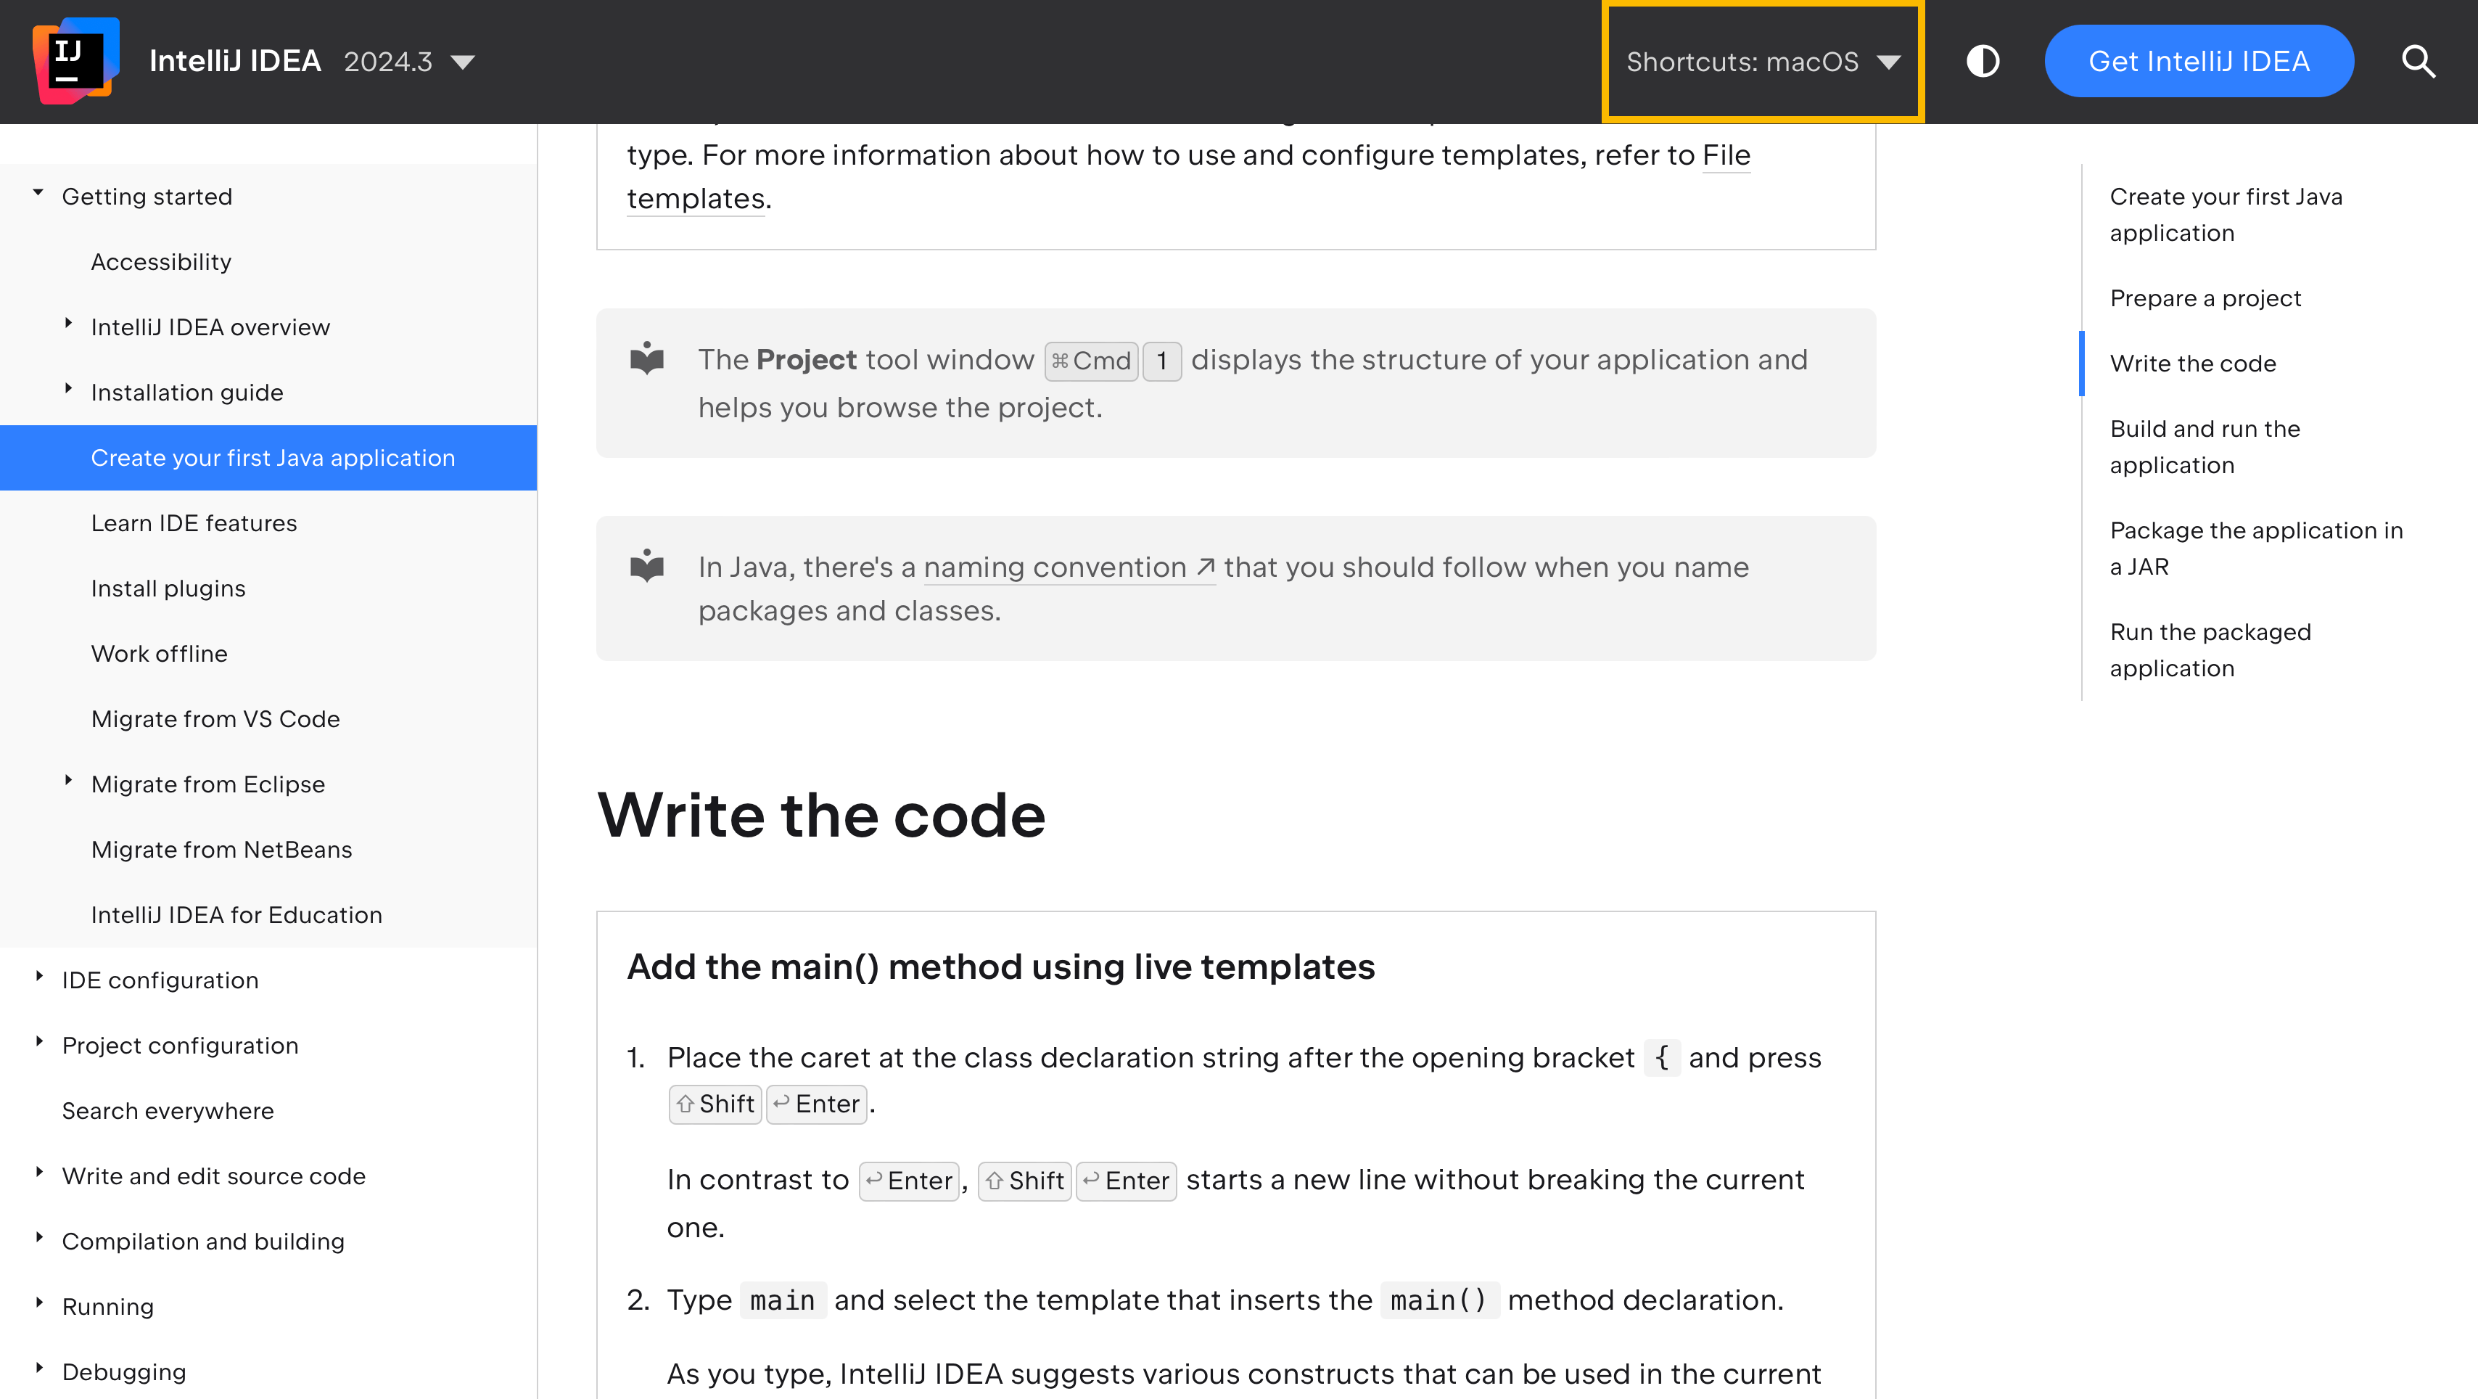2478x1399 pixels.
Task: Toggle the Shortcuts macOS dropdown
Action: (x=1761, y=61)
